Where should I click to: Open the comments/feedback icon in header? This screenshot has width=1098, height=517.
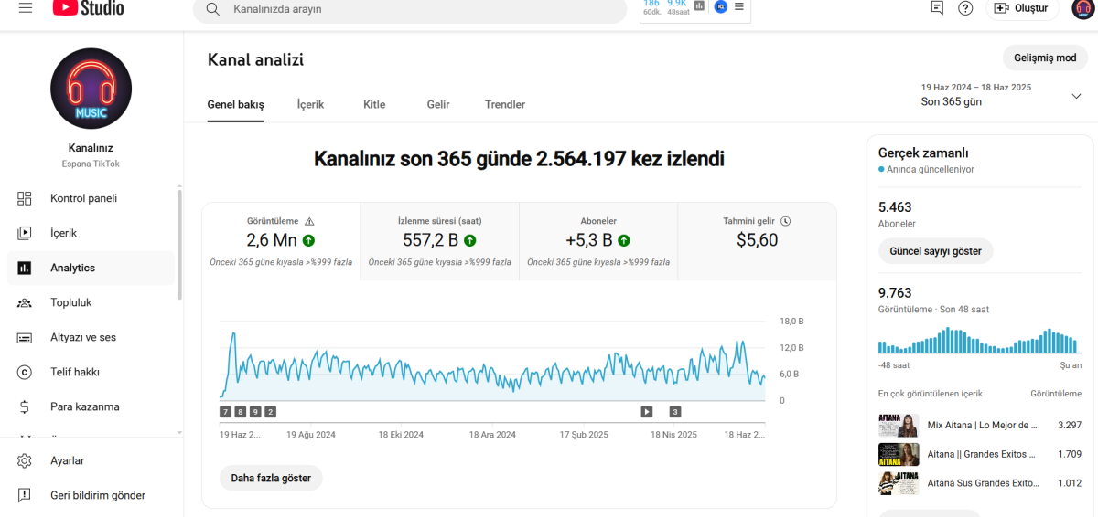[937, 8]
